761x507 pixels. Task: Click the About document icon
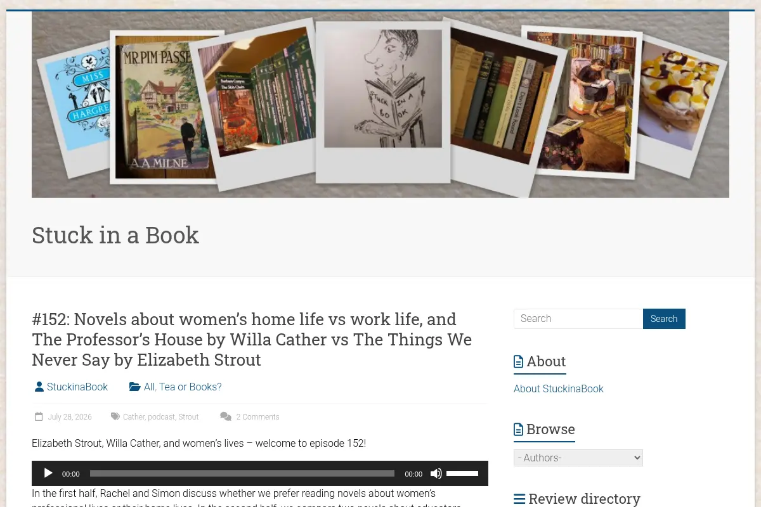[x=518, y=362]
